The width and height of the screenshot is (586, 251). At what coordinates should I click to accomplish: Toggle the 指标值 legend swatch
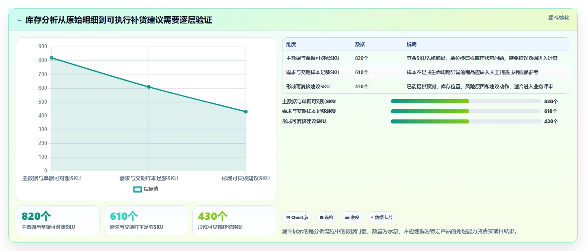point(138,189)
